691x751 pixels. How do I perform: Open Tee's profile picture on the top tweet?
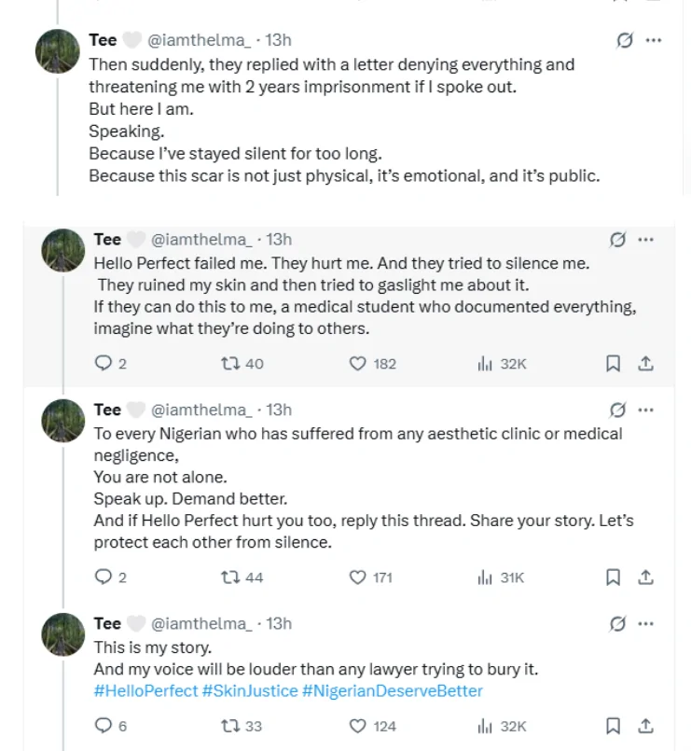(x=58, y=50)
